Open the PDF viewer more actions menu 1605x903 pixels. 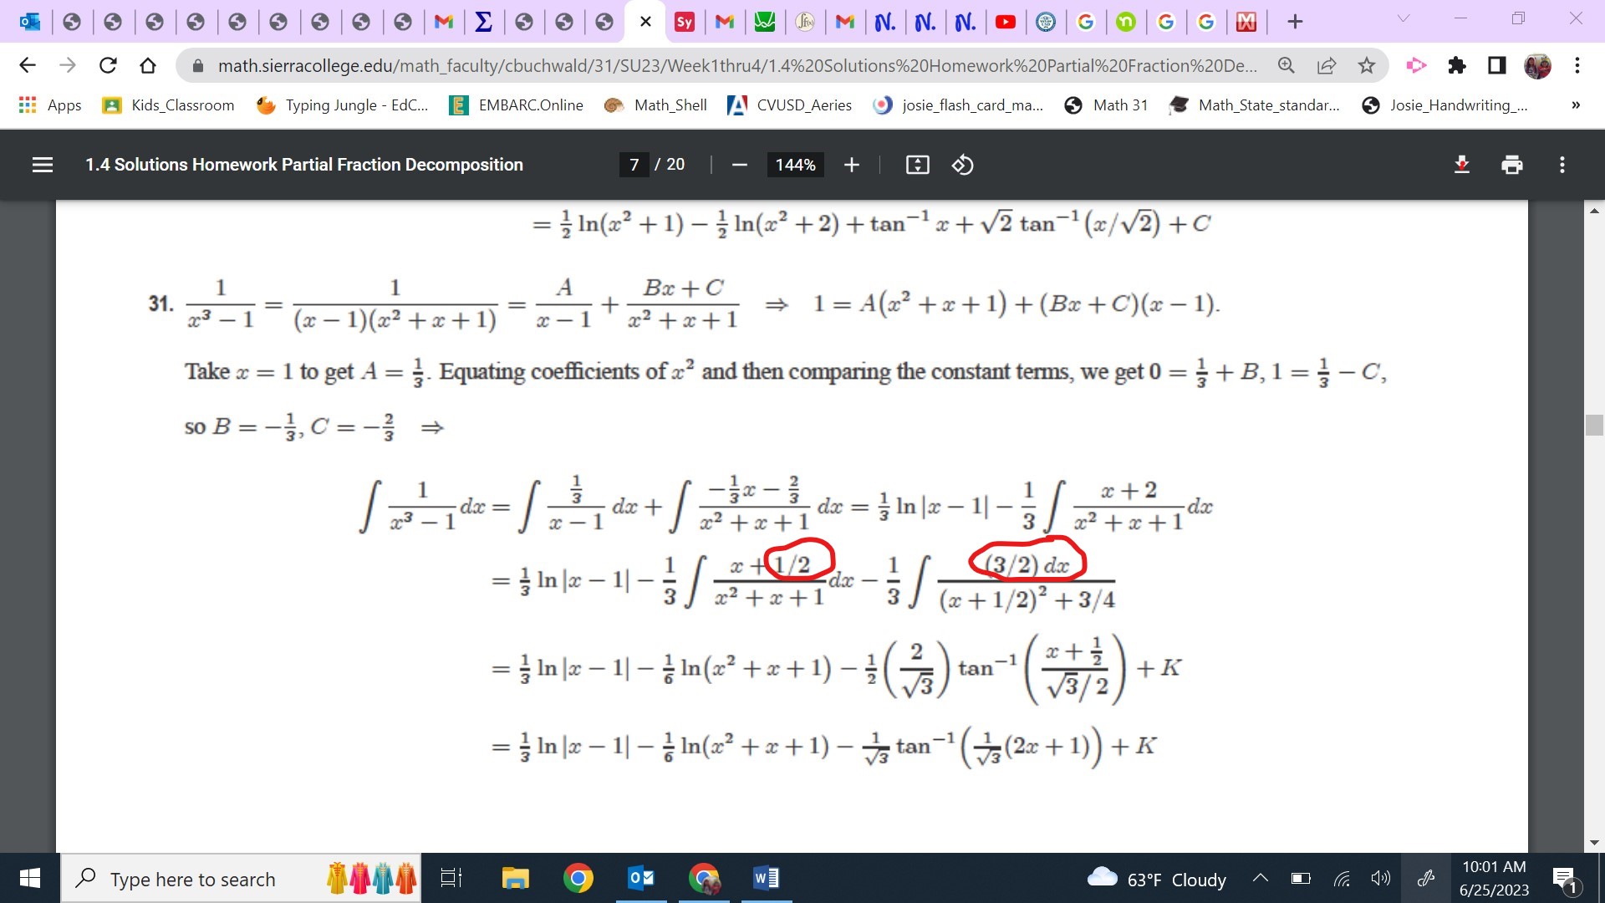pyautogui.click(x=1562, y=165)
